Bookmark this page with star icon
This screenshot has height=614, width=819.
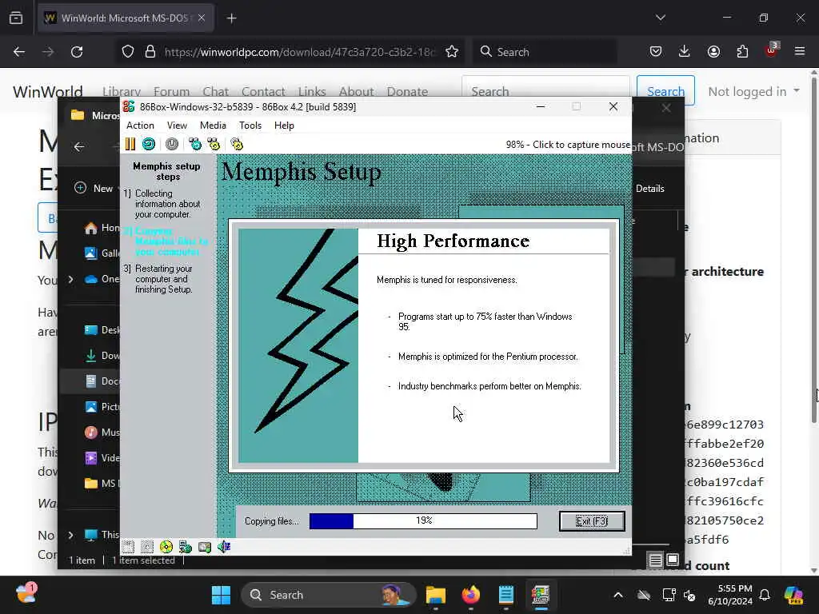tap(452, 52)
